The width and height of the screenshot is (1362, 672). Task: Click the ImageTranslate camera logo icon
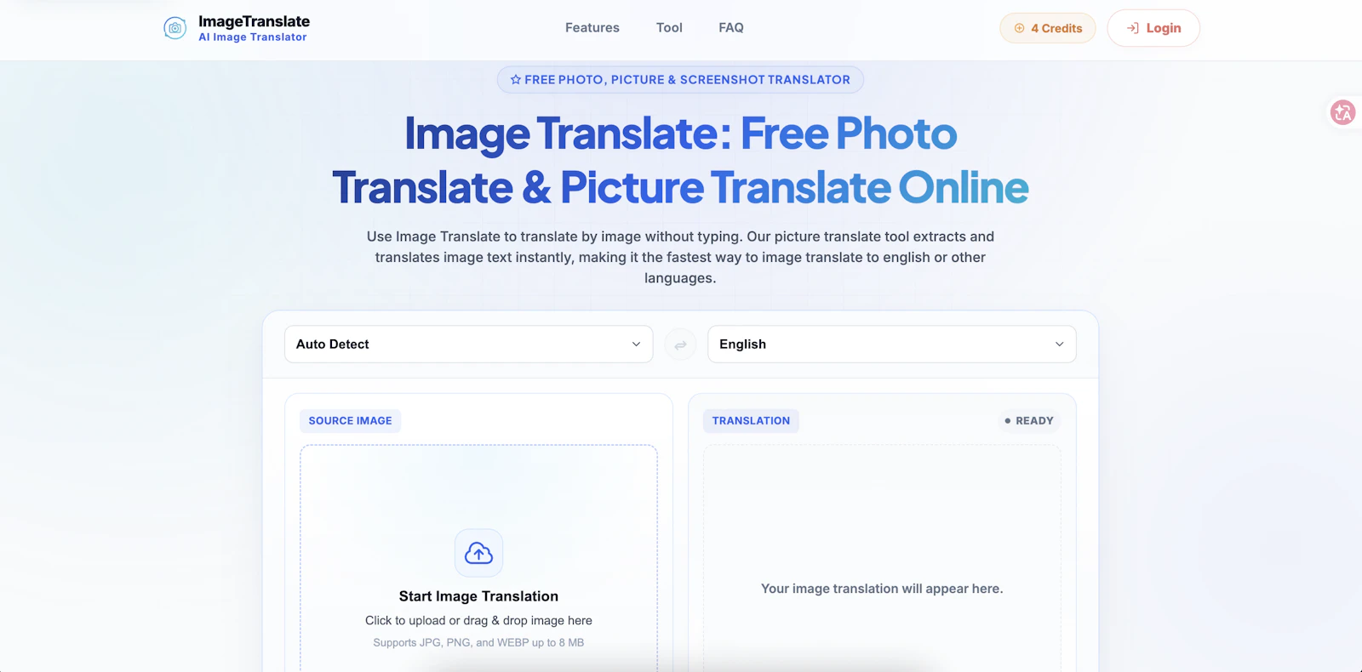click(175, 28)
